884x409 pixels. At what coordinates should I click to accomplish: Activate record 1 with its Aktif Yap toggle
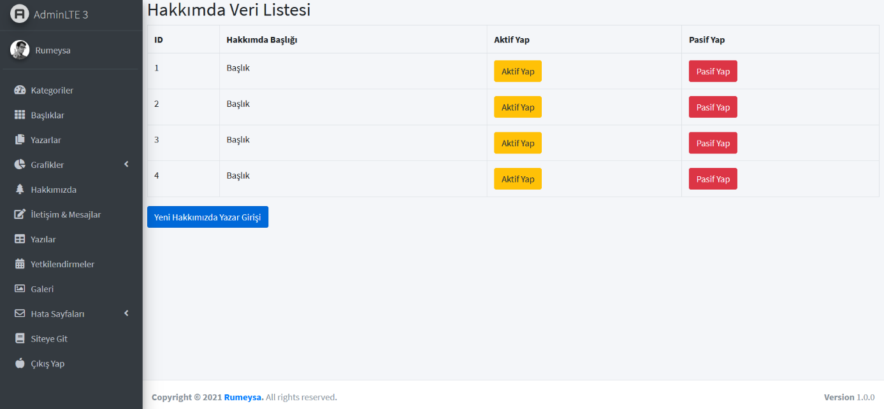[x=518, y=71]
